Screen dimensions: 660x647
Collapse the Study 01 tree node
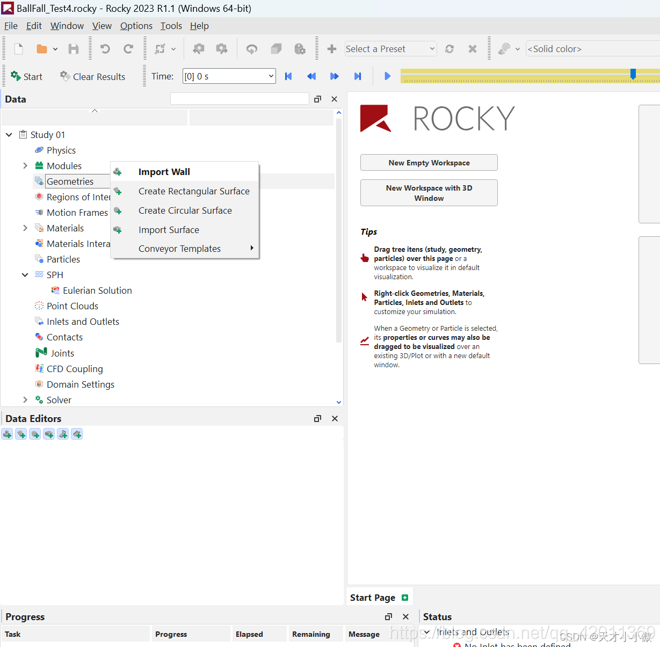coord(9,134)
